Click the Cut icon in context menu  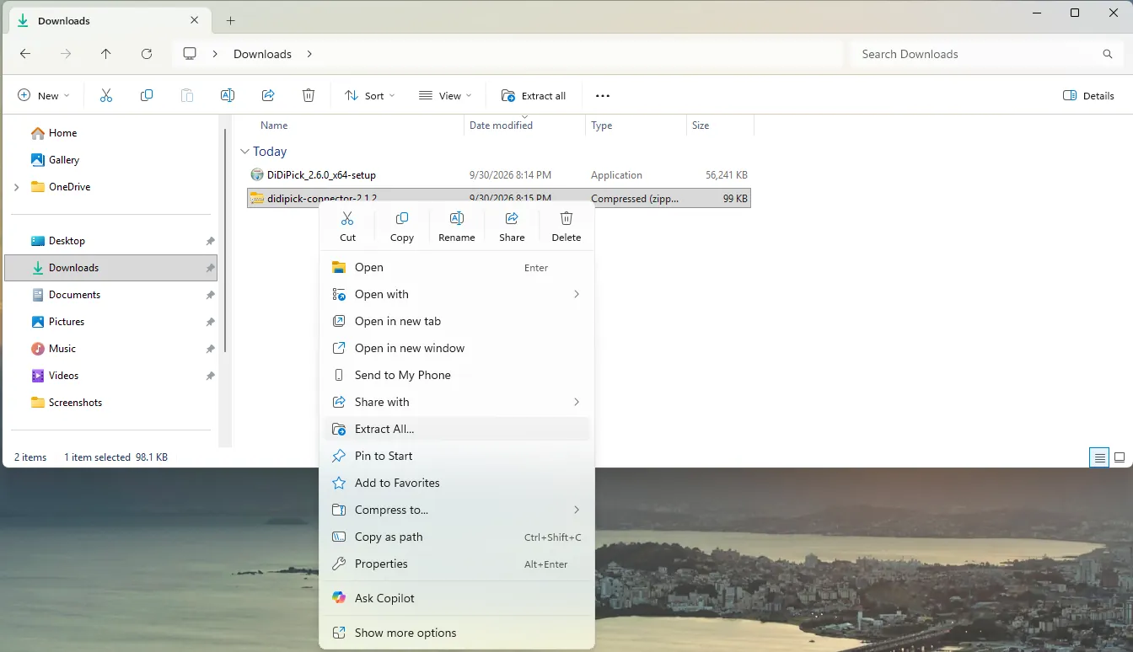point(347,219)
